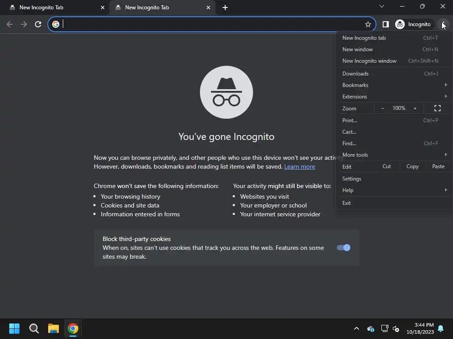
Task: Click the Chrome taskbar icon
Action: pos(73,328)
